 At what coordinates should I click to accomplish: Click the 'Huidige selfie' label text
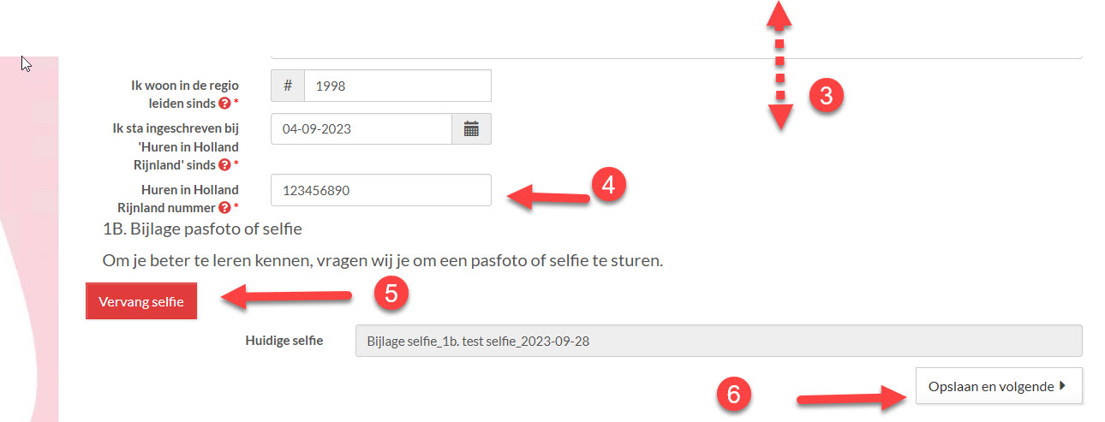pyautogui.click(x=284, y=341)
